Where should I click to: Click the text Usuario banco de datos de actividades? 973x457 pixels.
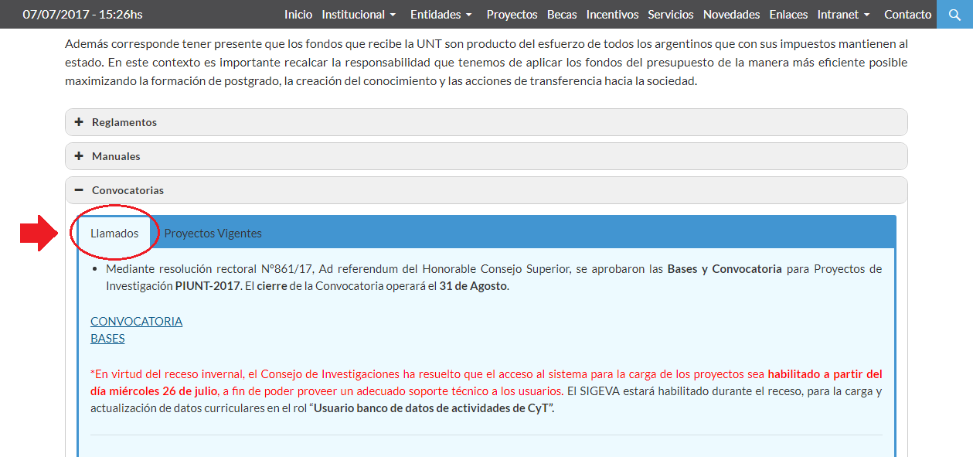pos(434,408)
